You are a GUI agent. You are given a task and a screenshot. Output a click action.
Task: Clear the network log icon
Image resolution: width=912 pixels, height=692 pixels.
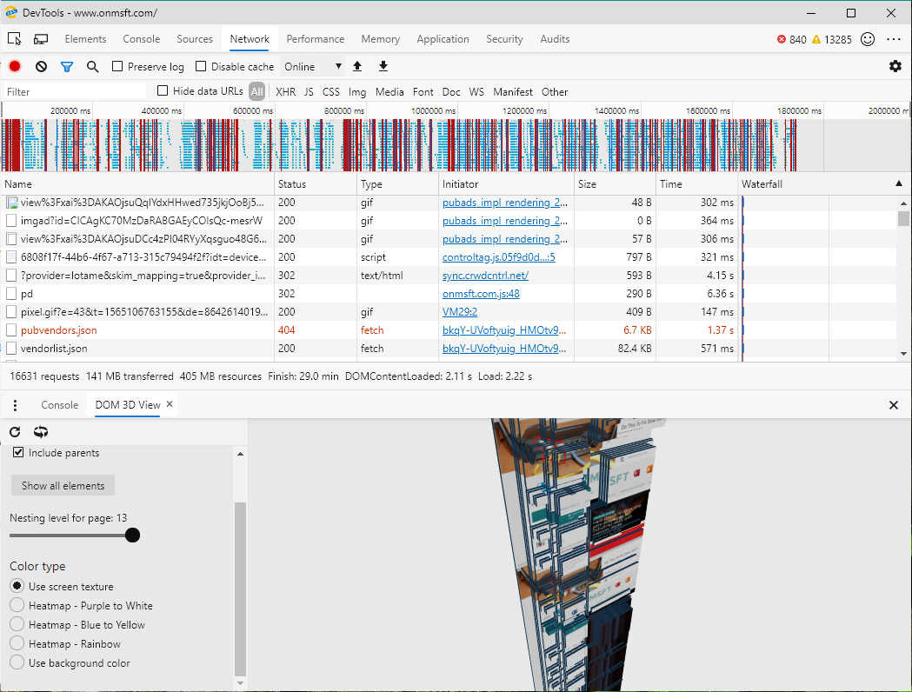41,66
